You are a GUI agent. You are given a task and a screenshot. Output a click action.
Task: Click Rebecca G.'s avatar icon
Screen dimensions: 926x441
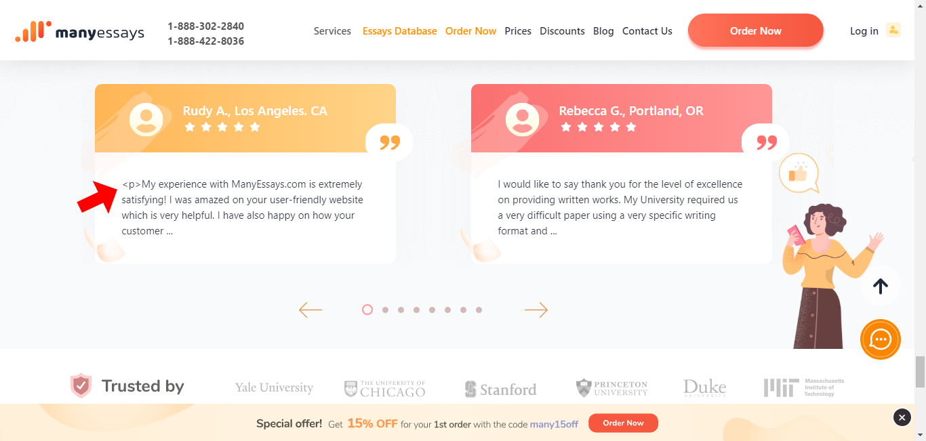click(x=522, y=120)
